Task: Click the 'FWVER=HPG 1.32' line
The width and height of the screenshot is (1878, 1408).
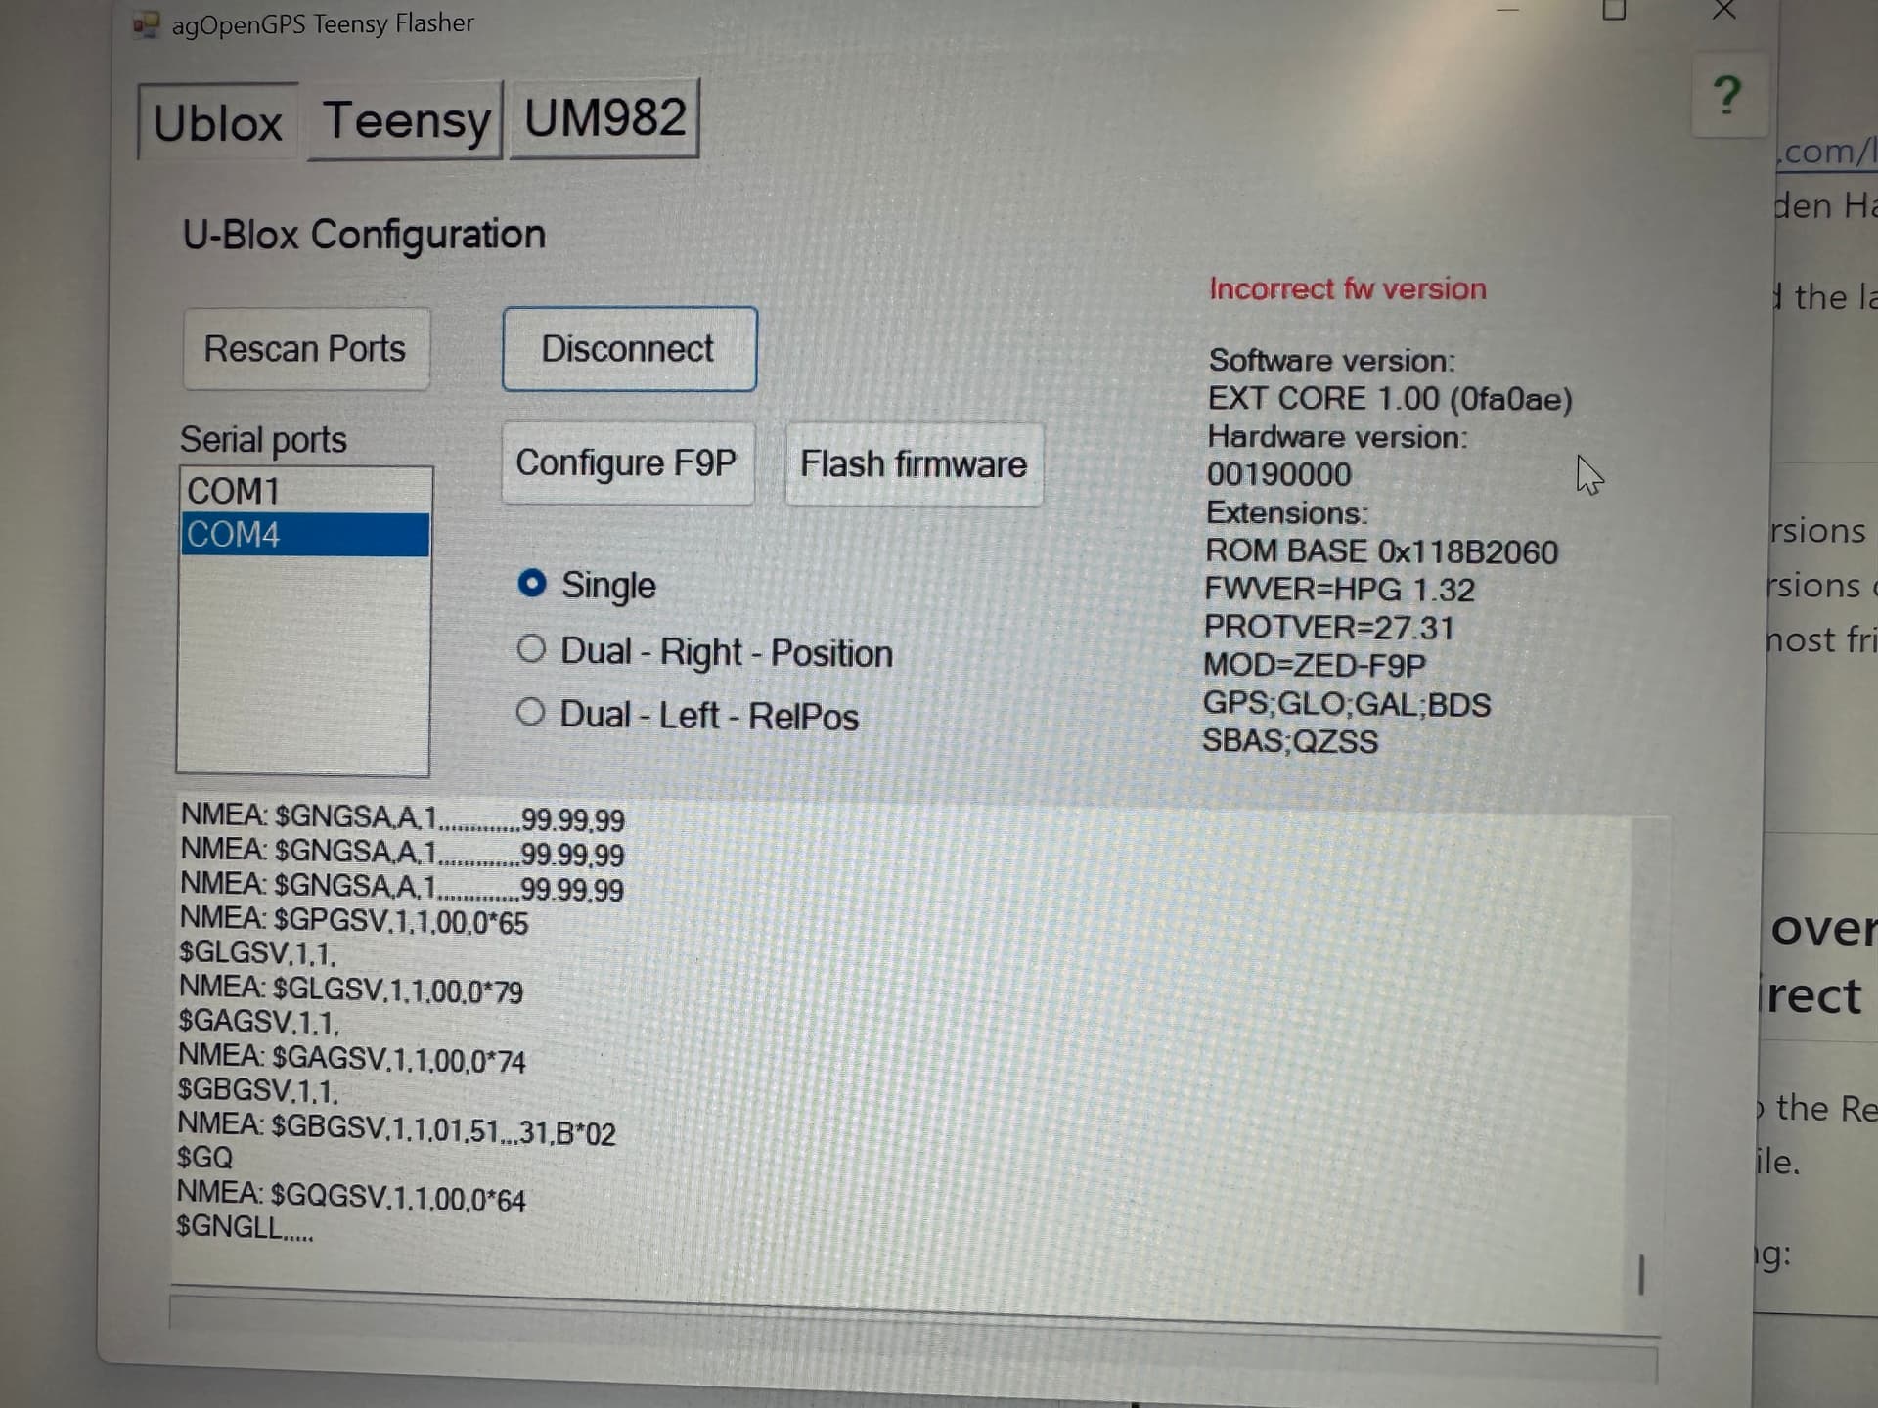Action: click(x=1339, y=590)
